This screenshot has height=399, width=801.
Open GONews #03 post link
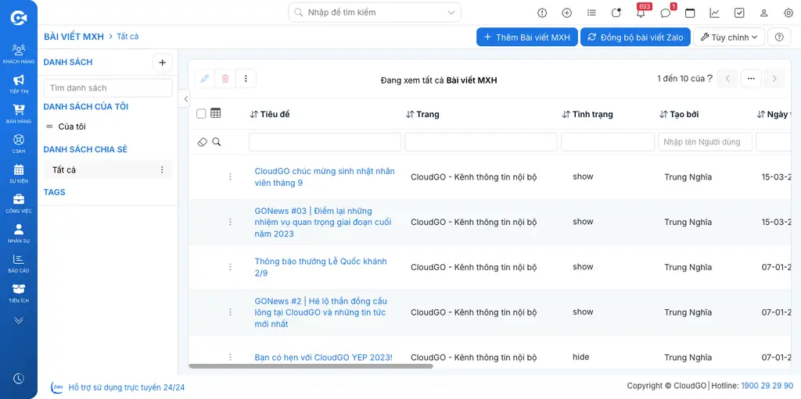pos(323,222)
